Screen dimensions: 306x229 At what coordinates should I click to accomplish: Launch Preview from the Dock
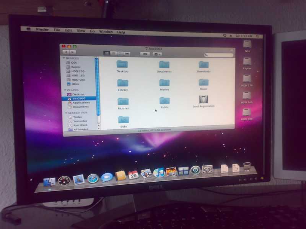pyautogui.click(x=146, y=174)
